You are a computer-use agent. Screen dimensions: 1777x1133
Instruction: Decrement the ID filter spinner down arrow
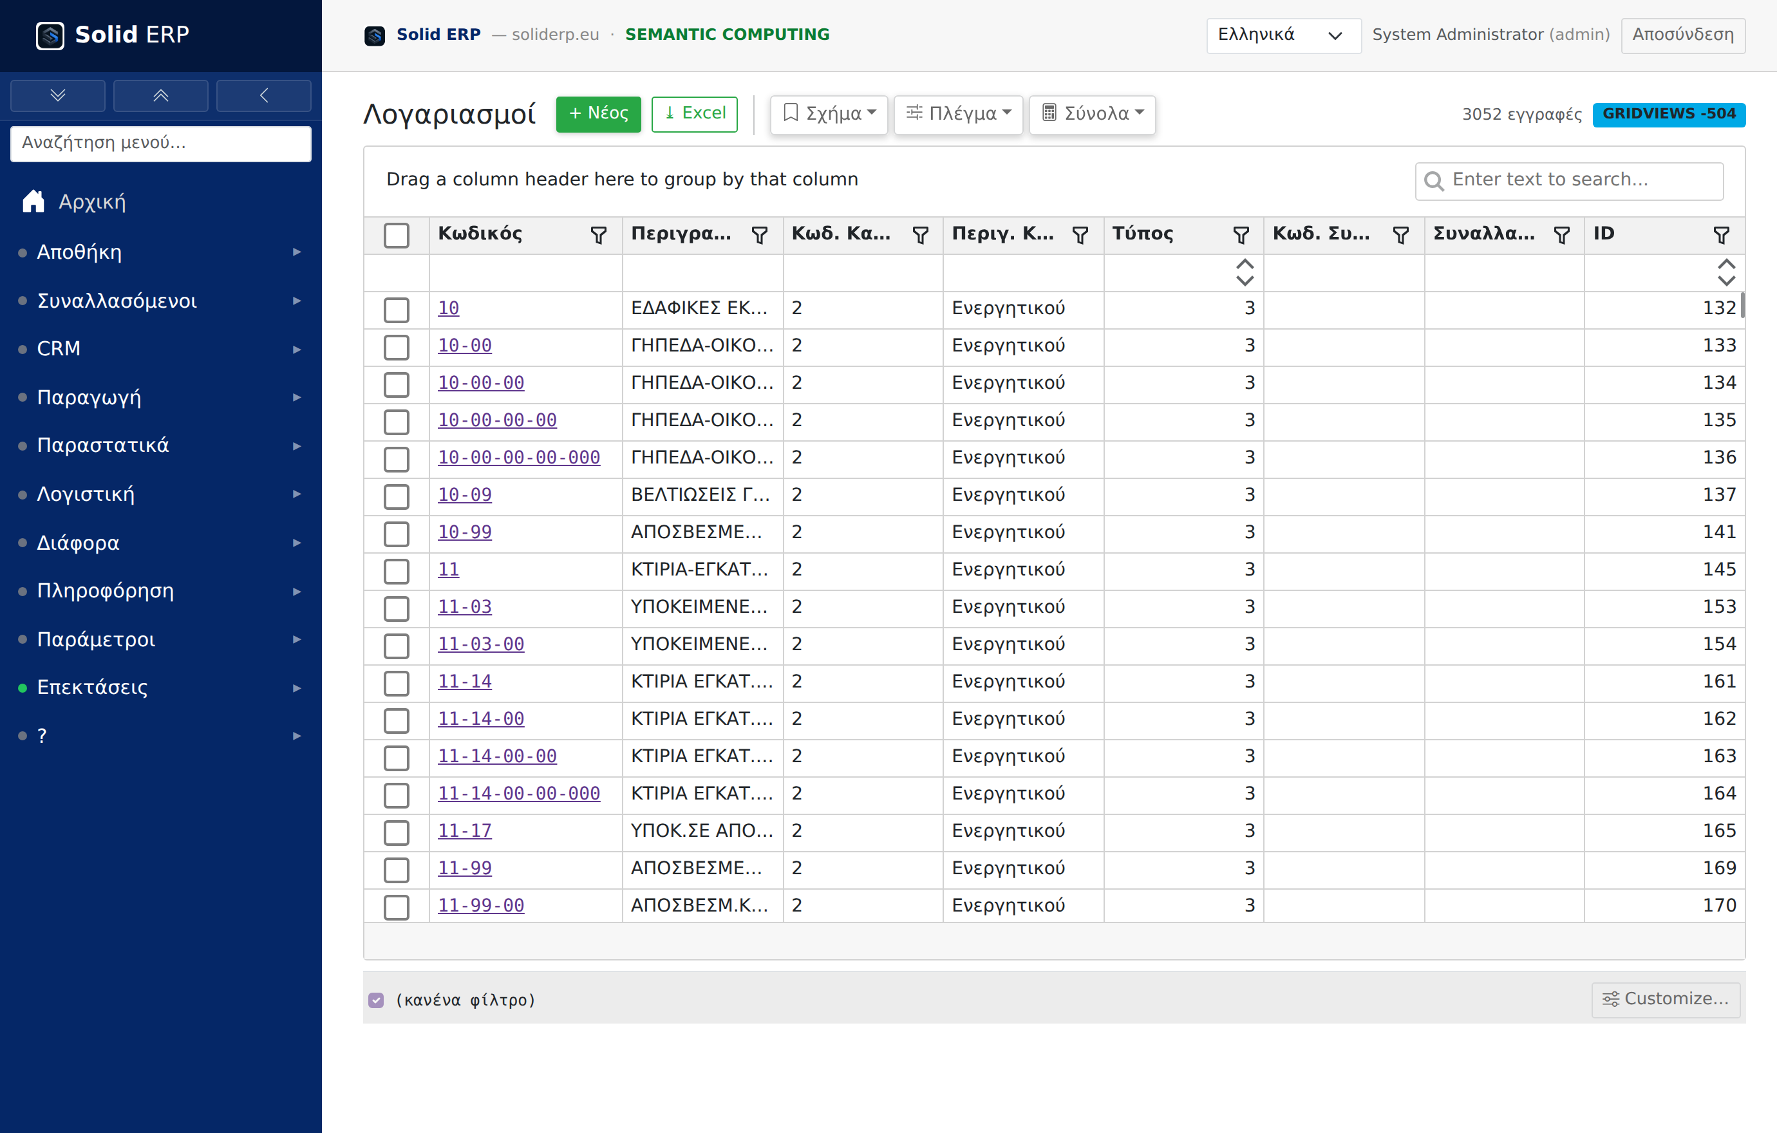1726,281
